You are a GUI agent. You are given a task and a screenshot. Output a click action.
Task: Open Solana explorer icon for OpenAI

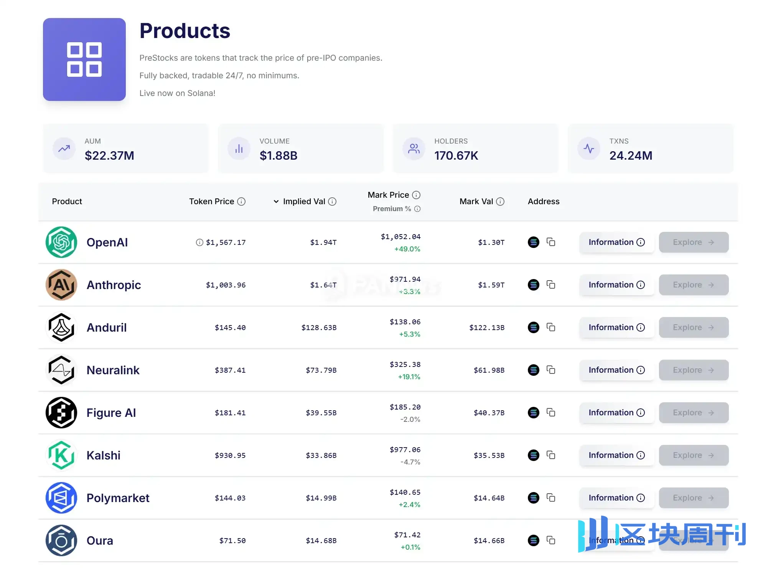(533, 242)
